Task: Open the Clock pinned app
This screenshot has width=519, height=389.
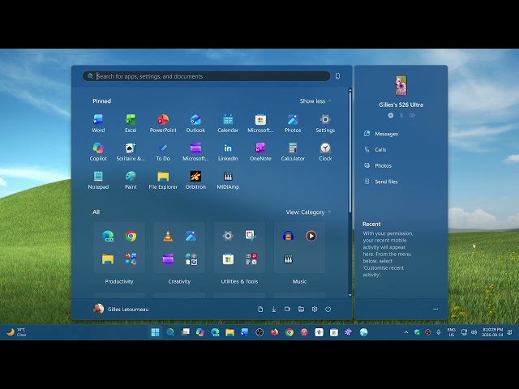Action: [x=325, y=152]
